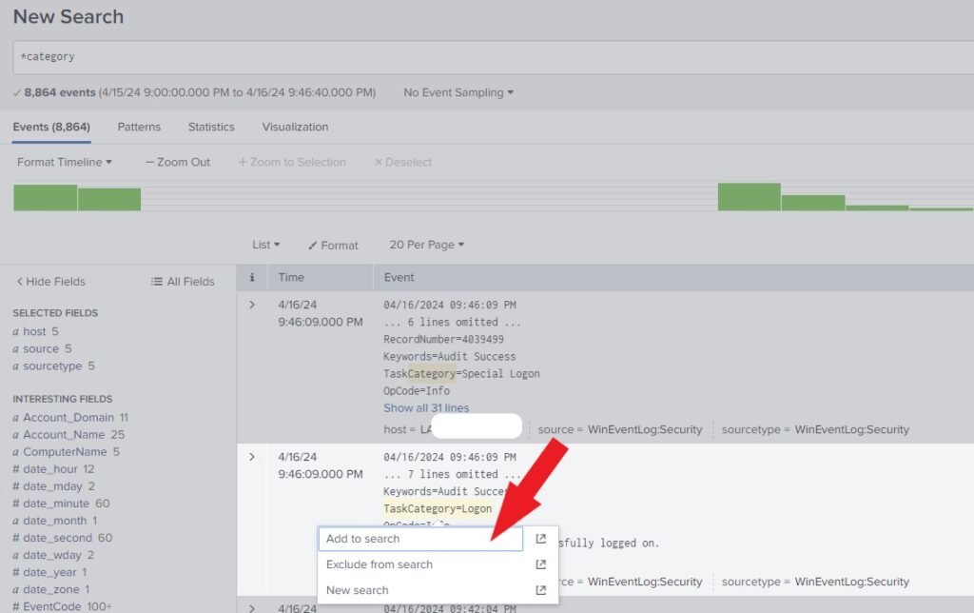The image size is (974, 613).
Task: Open the EventCode field
Action: coord(62,606)
